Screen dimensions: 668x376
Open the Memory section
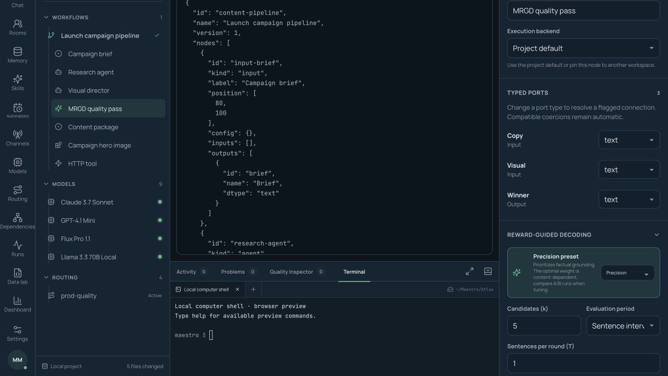(17, 55)
